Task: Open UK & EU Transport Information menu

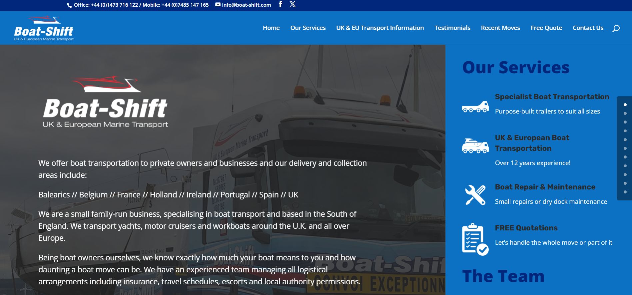Action: 380,28
